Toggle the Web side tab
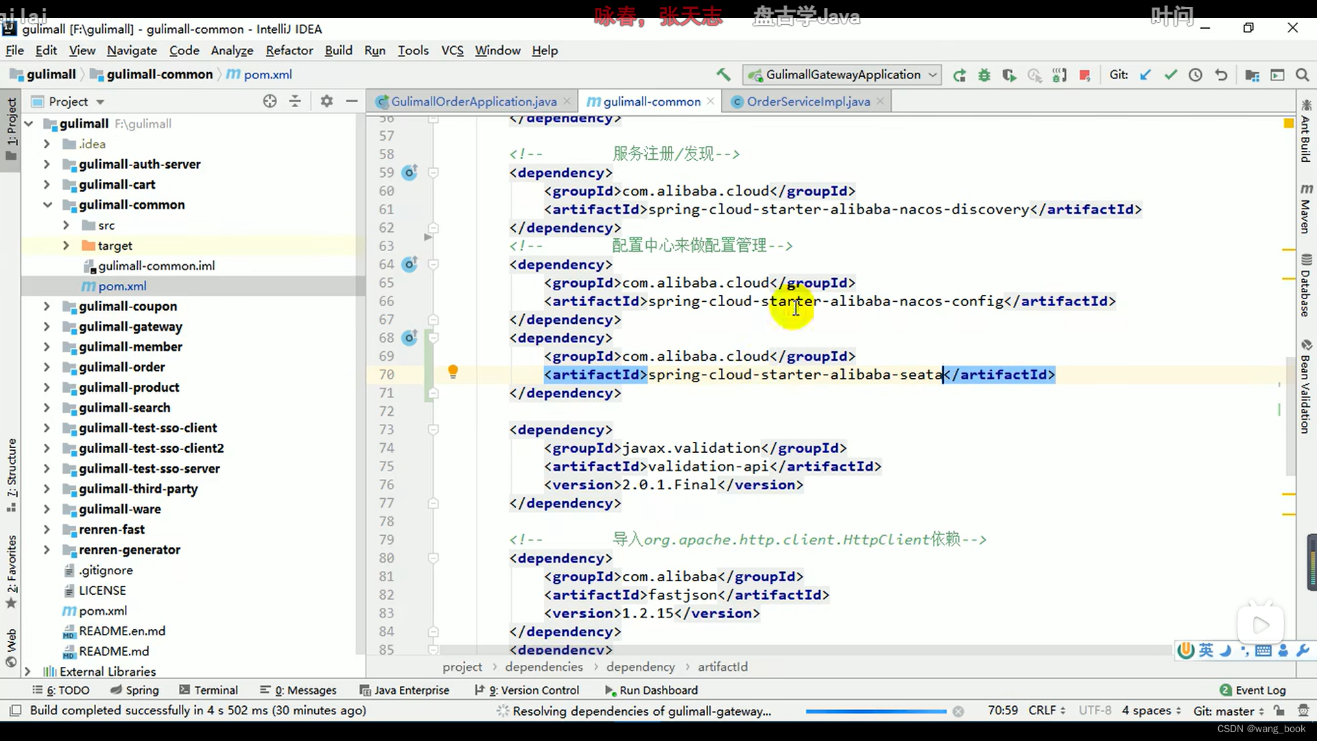Image resolution: width=1317 pixels, height=741 pixels. (x=11, y=648)
